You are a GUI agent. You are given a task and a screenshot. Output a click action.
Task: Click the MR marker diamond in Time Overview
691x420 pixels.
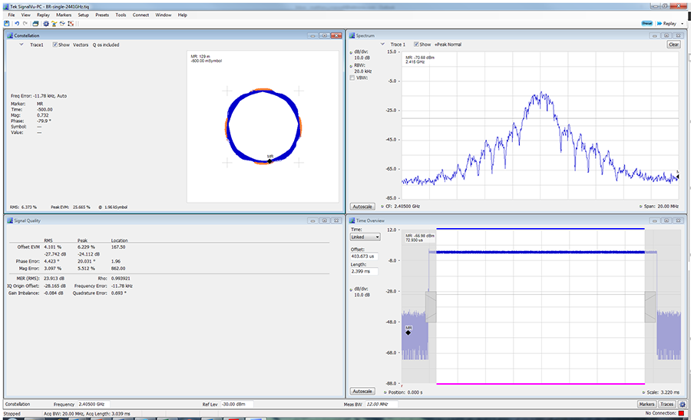coord(408,332)
